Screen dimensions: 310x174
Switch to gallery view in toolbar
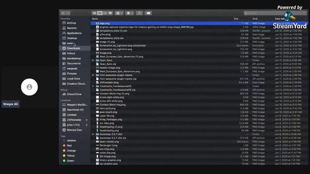click(x=110, y=13)
